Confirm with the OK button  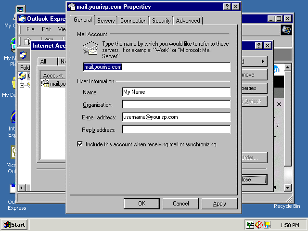pyautogui.click(x=141, y=204)
